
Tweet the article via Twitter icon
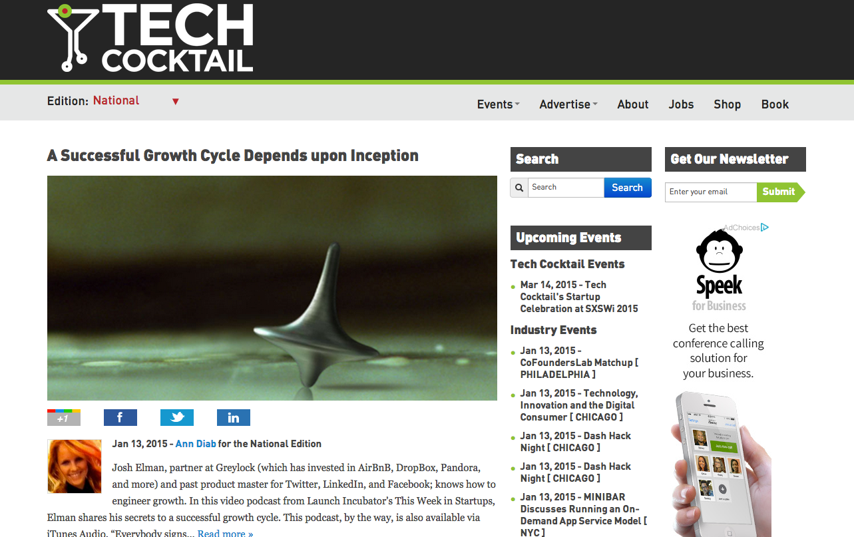tap(177, 417)
